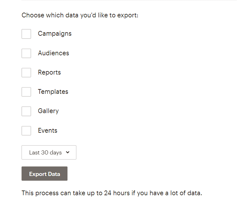Click the 24 hours processing note
The width and height of the screenshot is (237, 205).
(112, 193)
